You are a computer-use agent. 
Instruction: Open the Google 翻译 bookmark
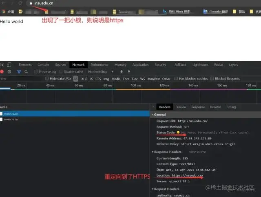[216, 12]
